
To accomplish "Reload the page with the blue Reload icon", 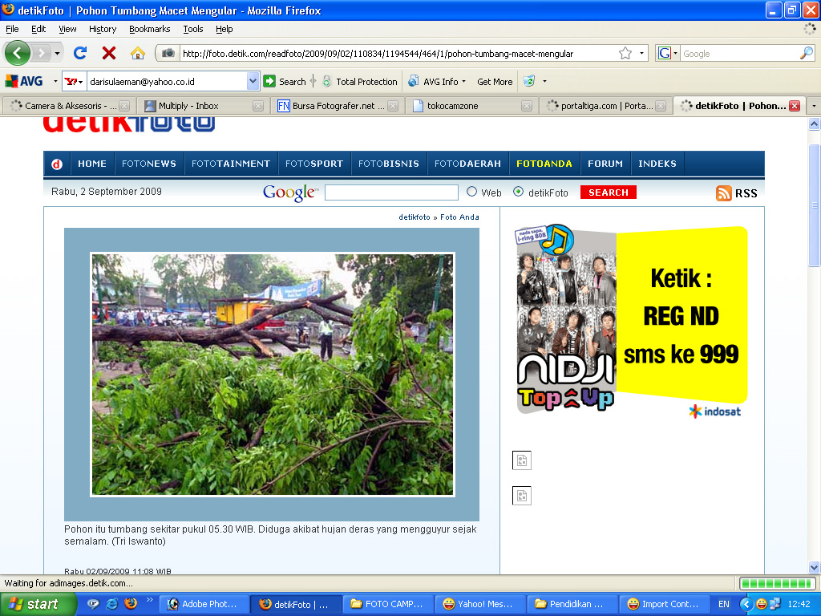I will (x=80, y=53).
